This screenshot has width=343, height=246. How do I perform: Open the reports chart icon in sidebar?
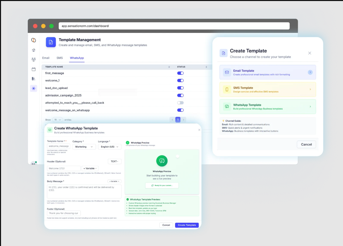pyautogui.click(x=33, y=79)
